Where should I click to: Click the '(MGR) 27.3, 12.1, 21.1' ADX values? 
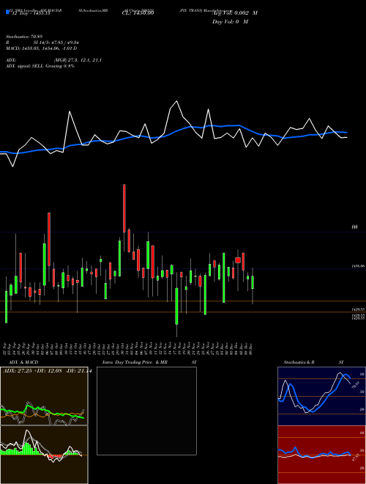[78, 60]
